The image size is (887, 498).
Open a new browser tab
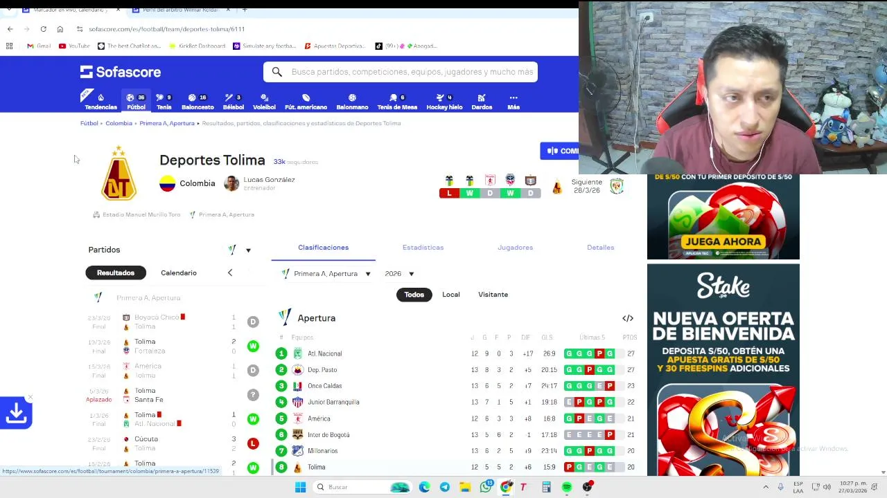245,10
